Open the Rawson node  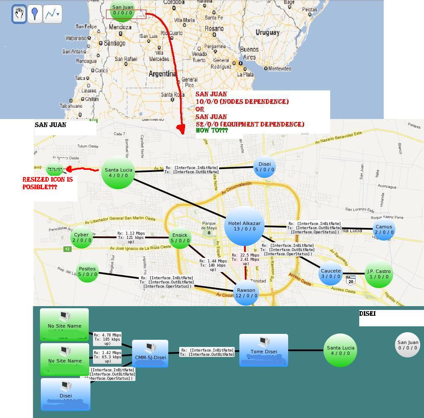point(246,293)
